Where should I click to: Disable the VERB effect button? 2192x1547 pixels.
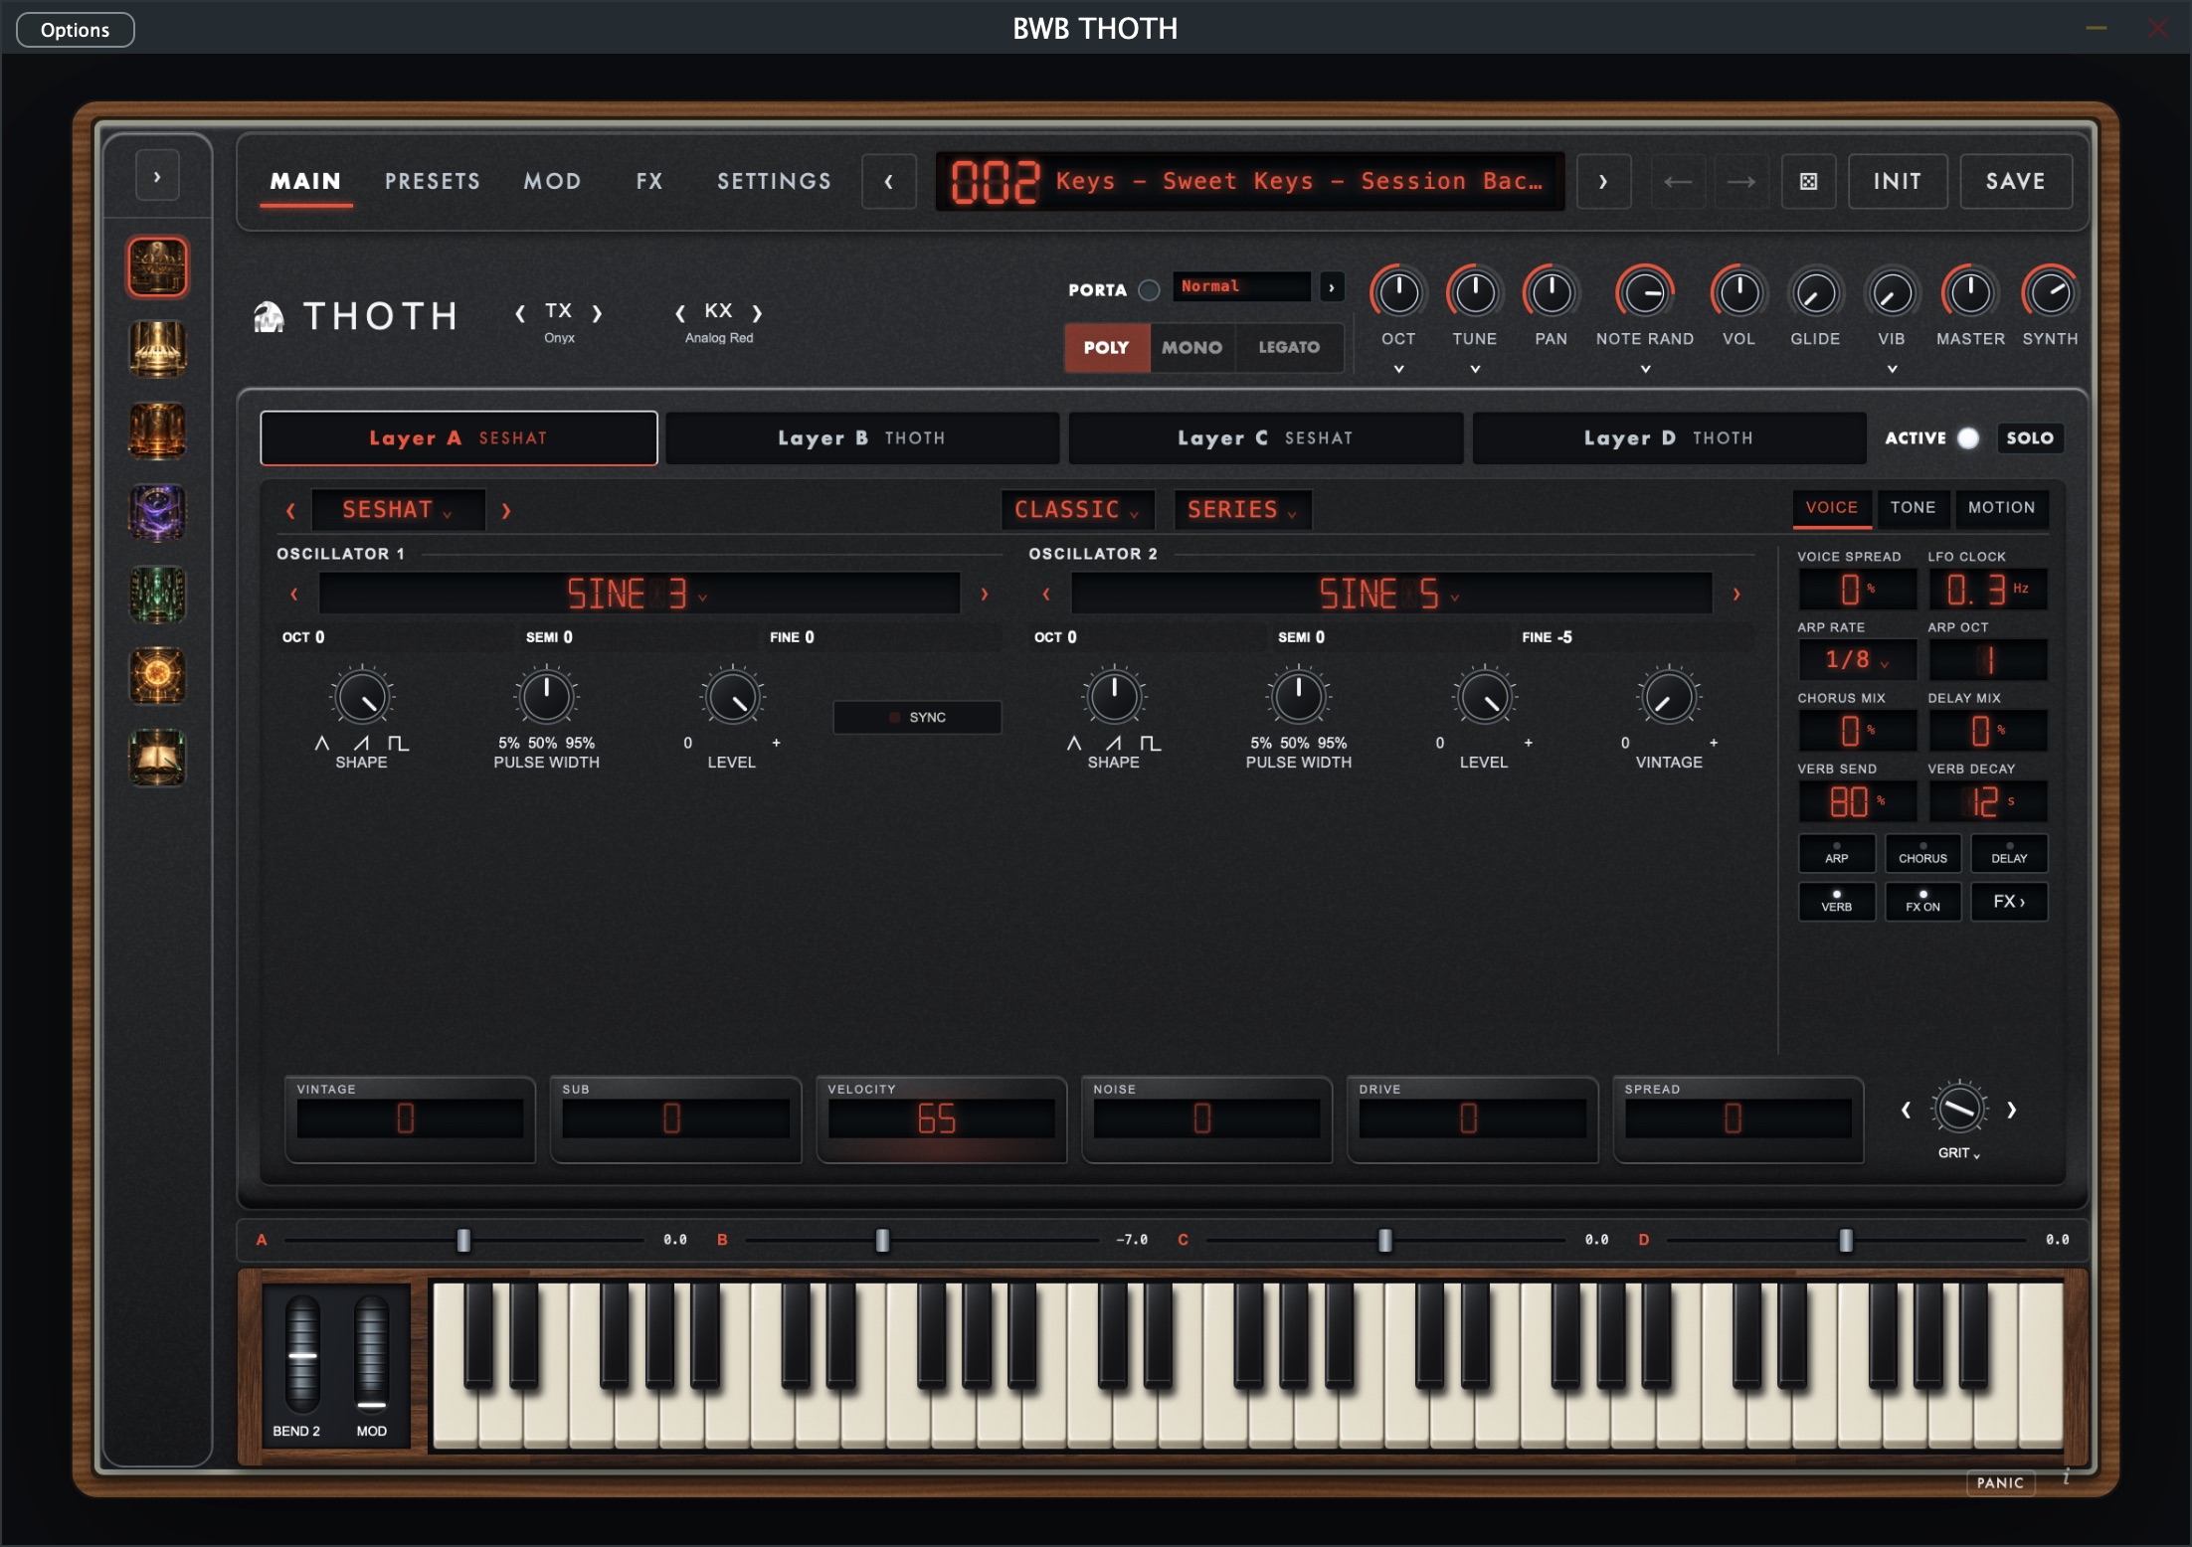point(1837,902)
